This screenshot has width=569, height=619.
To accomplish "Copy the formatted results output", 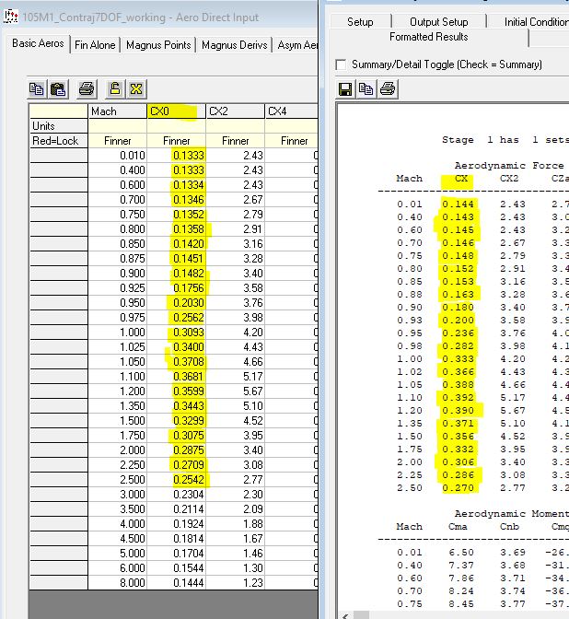I will [x=366, y=89].
